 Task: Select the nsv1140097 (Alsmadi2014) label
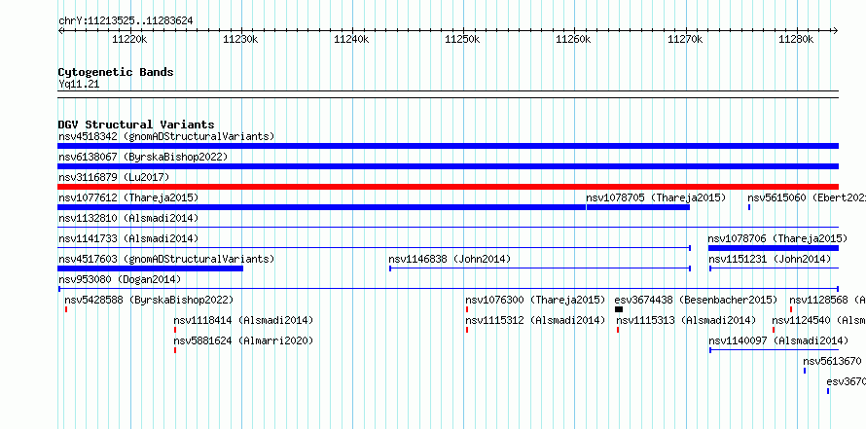(x=779, y=340)
